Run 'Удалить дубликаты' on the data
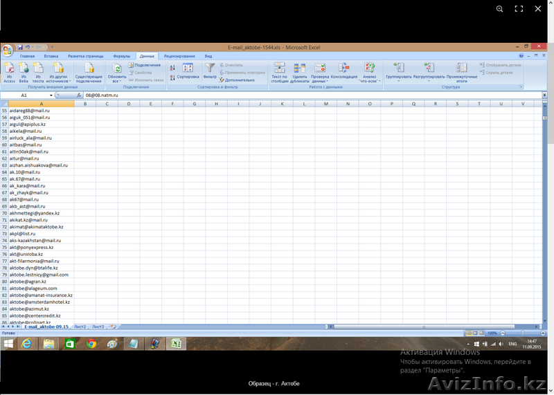The width and height of the screenshot is (554, 395). (x=300, y=72)
